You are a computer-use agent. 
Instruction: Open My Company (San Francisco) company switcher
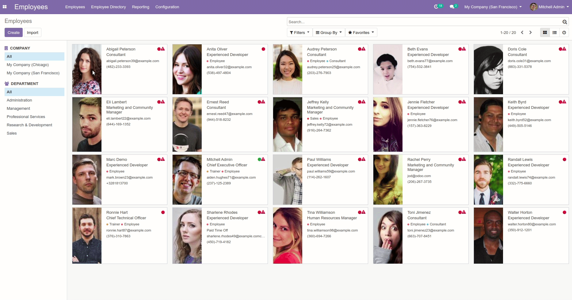coord(493,7)
